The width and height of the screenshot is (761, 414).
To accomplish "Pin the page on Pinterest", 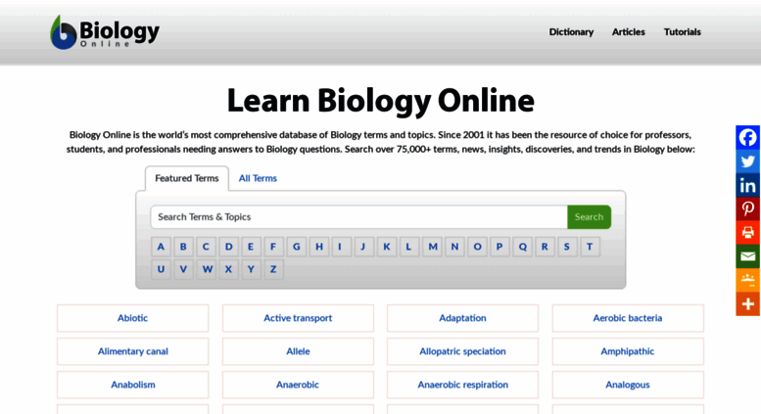I will (748, 208).
